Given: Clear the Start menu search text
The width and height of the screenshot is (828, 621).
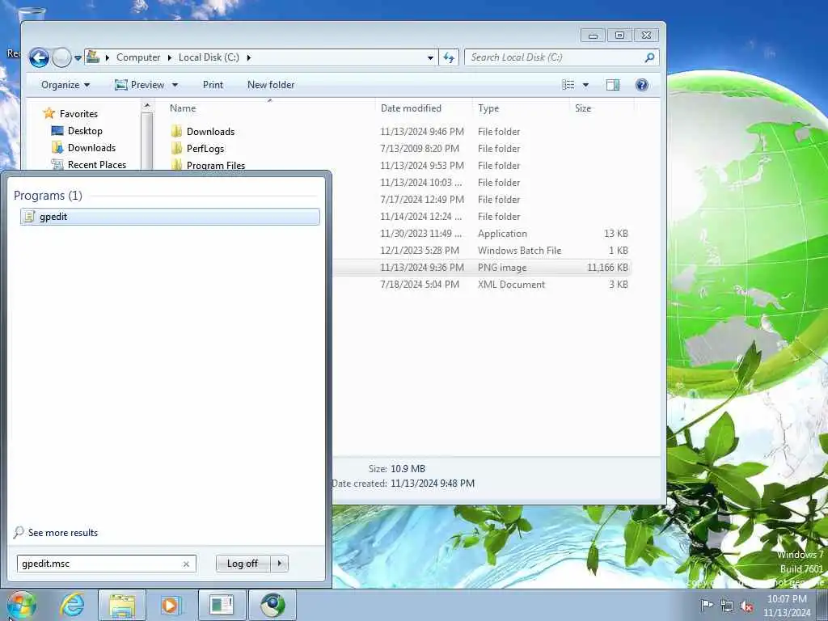Looking at the screenshot, I should click(x=186, y=564).
